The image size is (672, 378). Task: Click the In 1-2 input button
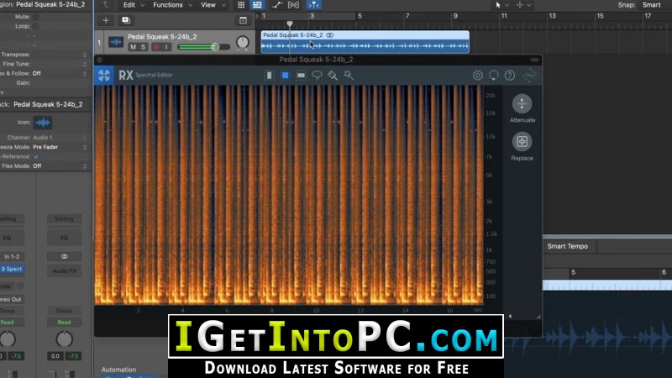(x=12, y=256)
